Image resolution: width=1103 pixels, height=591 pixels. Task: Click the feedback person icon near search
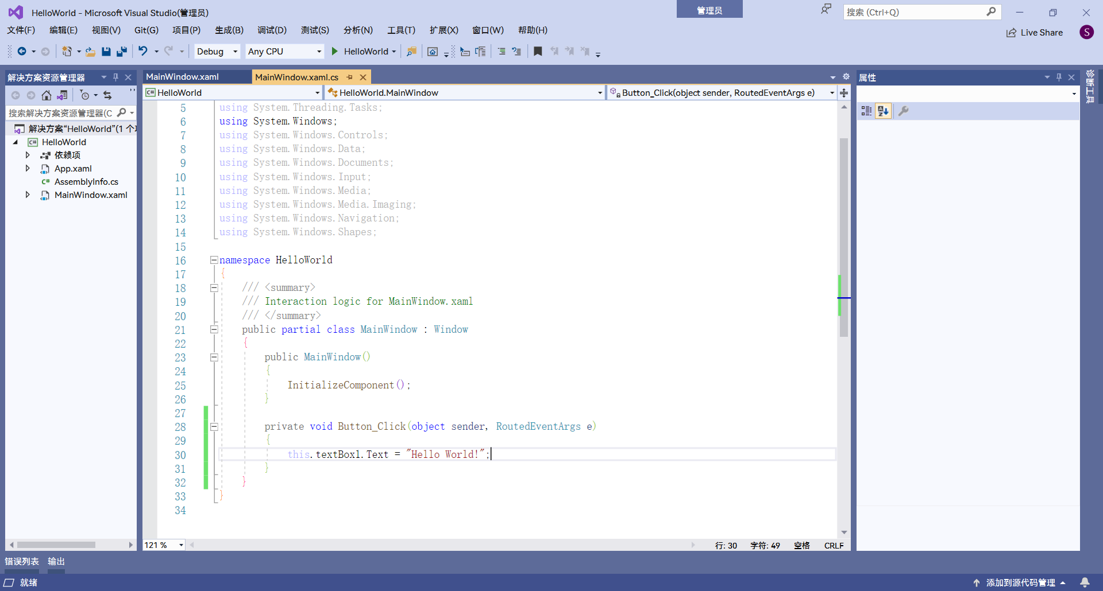click(x=826, y=9)
